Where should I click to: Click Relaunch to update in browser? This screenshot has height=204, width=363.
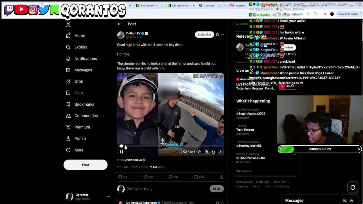tap(348, 14)
